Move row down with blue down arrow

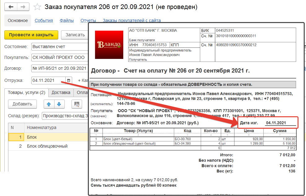(59, 104)
